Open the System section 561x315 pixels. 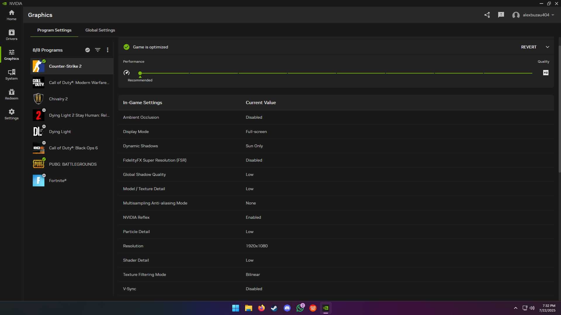[11, 75]
